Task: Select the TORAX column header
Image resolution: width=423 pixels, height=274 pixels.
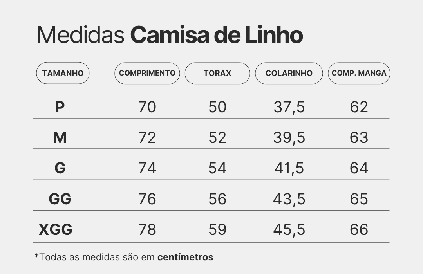Action: [217, 73]
